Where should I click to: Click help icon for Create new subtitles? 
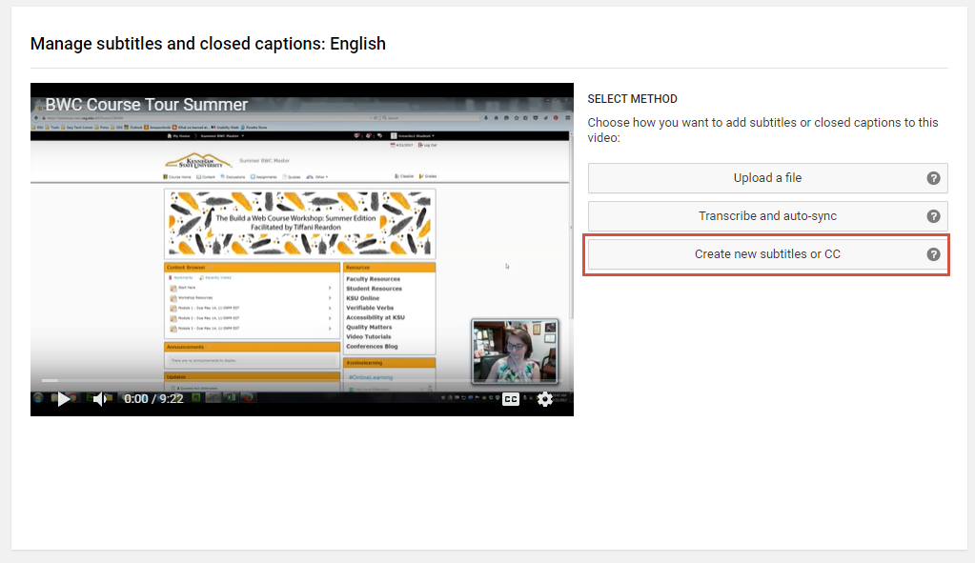click(933, 254)
